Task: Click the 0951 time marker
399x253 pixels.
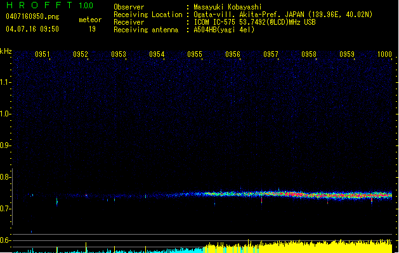Action: coord(43,54)
